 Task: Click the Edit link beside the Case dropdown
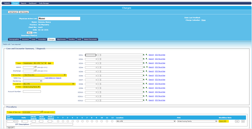(50, 63)
